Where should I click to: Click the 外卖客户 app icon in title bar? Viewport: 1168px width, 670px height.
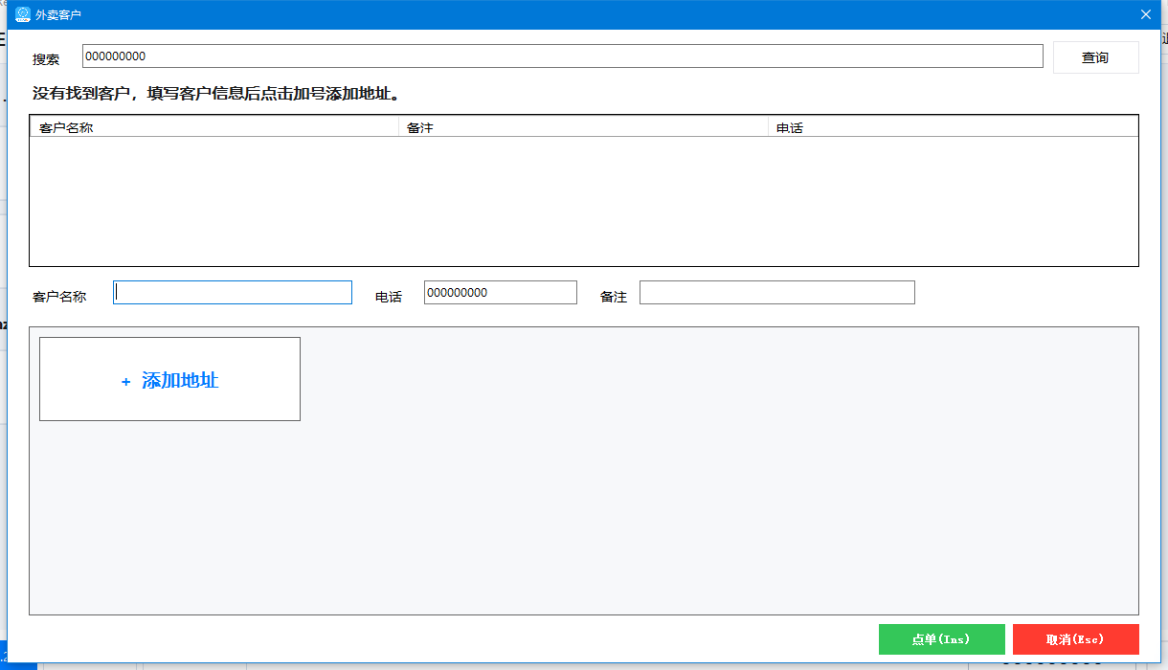coord(23,14)
